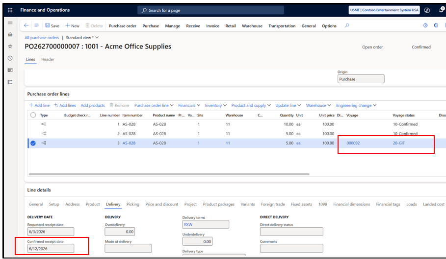This screenshot has width=446, height=259.
Task: Open voyage 000092 link
Action: (353, 143)
